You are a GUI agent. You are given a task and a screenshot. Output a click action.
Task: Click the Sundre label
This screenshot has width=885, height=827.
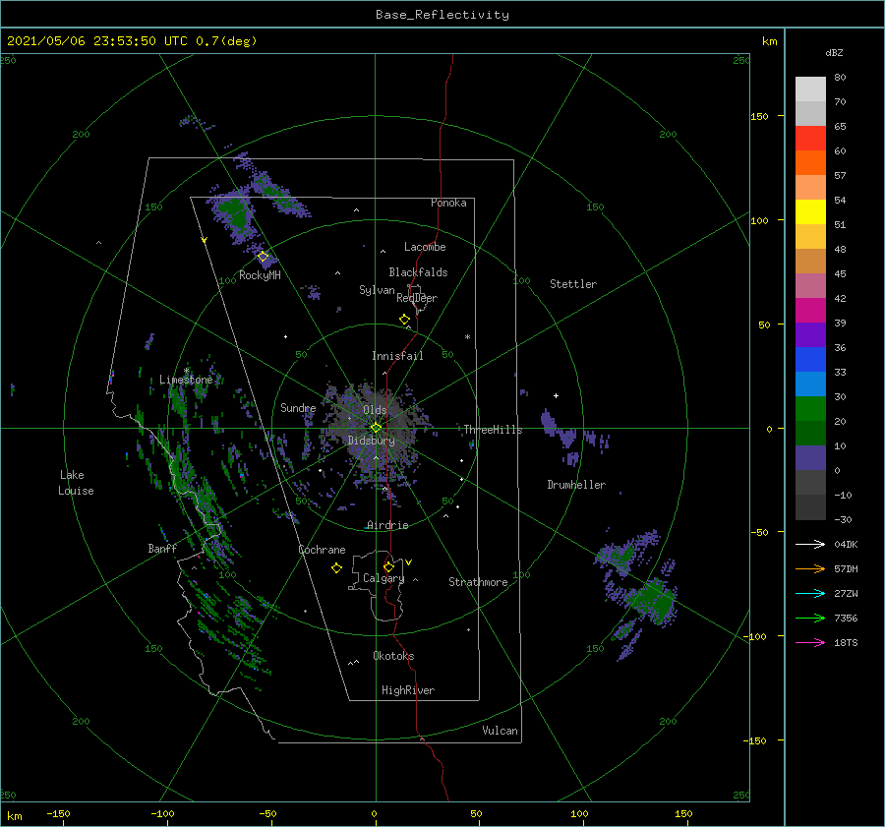click(x=298, y=407)
